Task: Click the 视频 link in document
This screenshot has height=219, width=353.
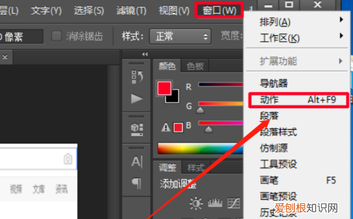Action: click(x=16, y=189)
